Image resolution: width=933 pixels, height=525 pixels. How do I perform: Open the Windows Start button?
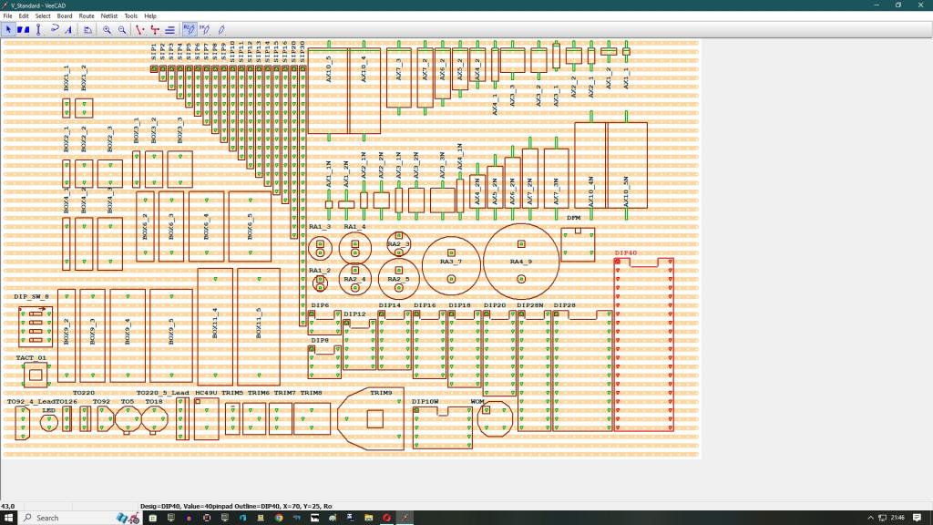click(x=8, y=518)
